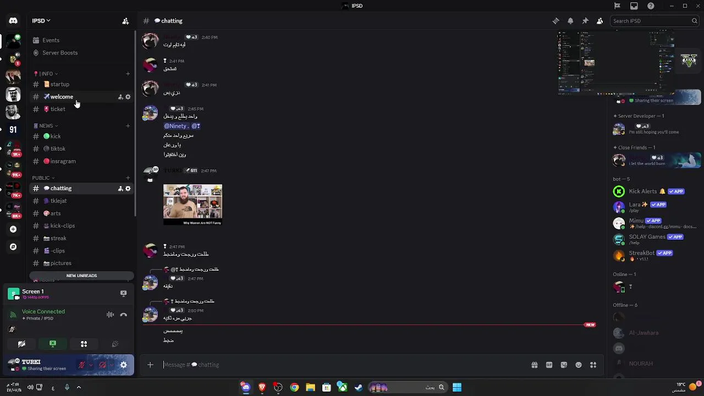Edit the welcome channel settings gear
704x396 pixels.
pos(128,97)
